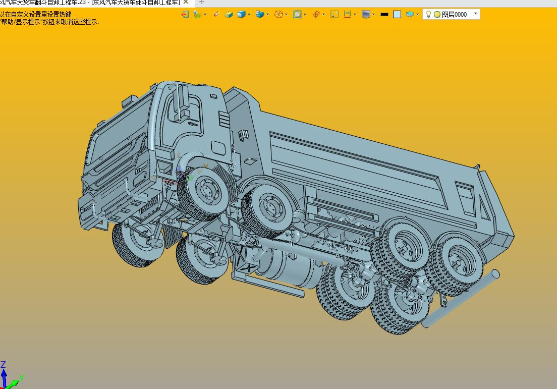Expand the blue cube display dropdown arrow
Image resolution: width=557 pixels, height=389 pixels.
249,15
